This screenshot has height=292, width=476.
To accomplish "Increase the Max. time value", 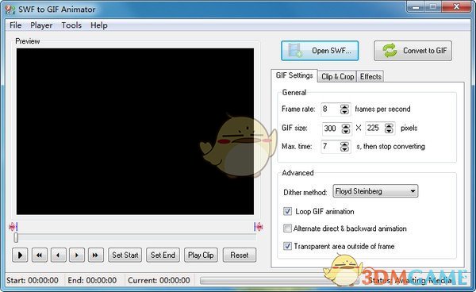I will [344, 144].
